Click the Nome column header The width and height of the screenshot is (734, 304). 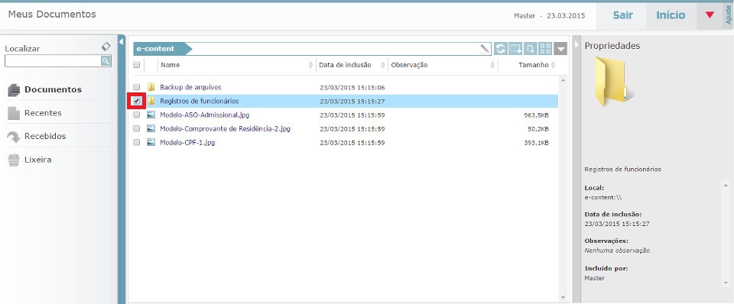pos(170,65)
